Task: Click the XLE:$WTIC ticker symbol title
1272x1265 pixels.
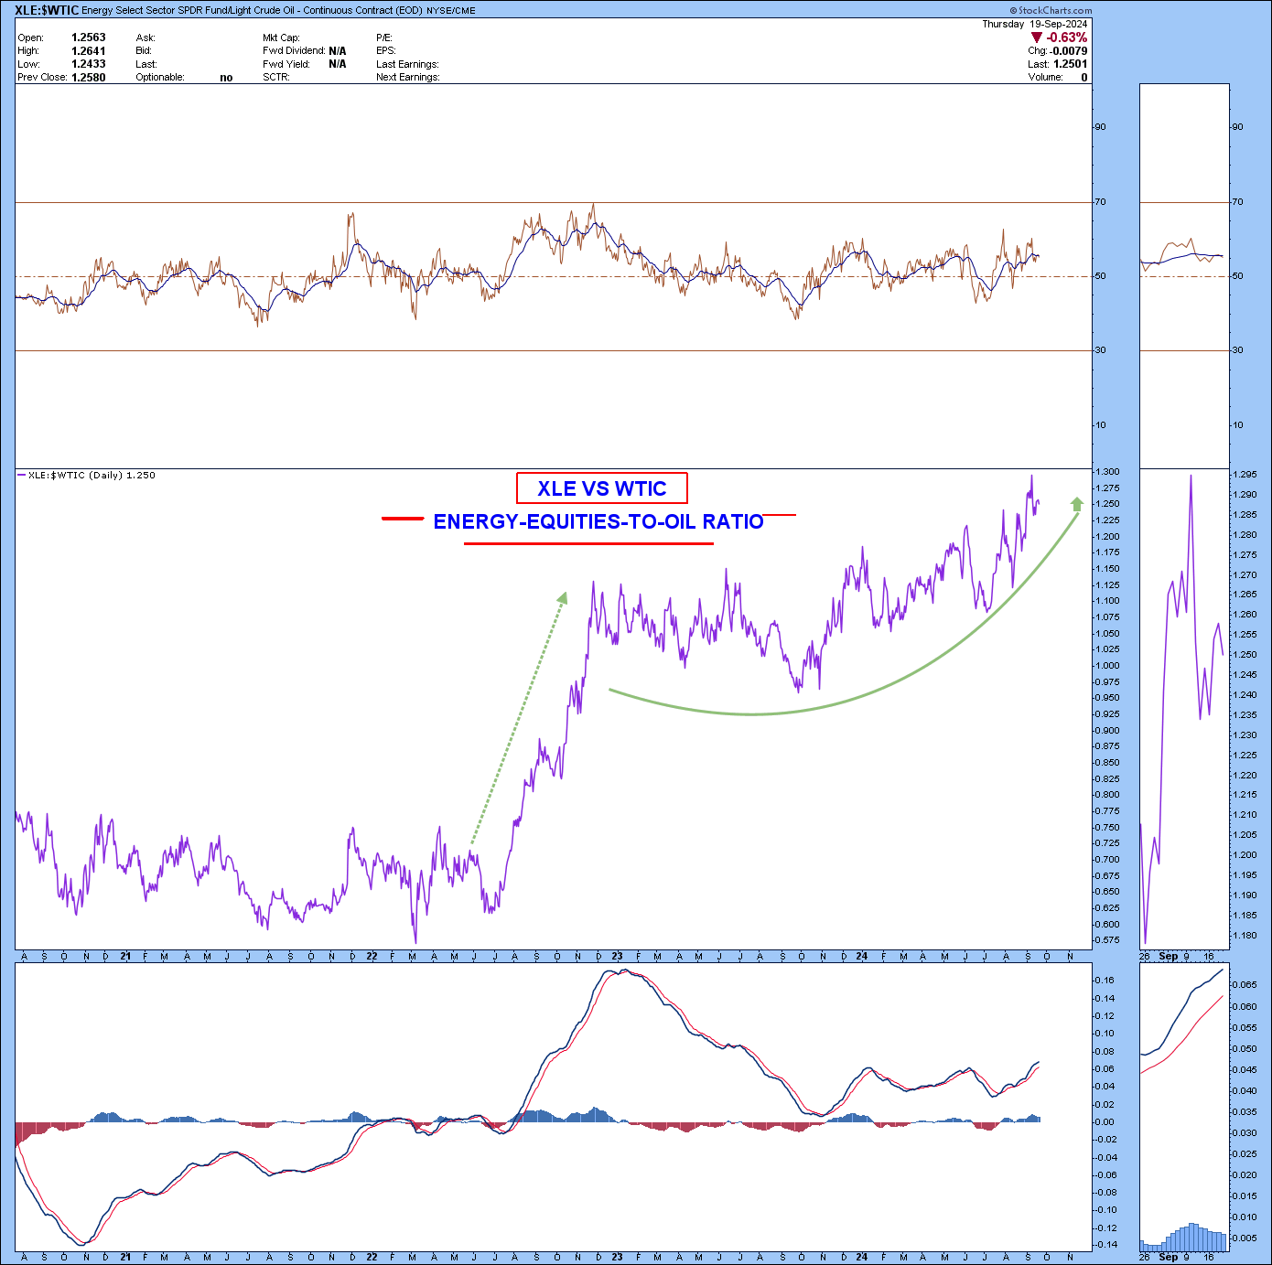Action: pyautogui.click(x=47, y=10)
